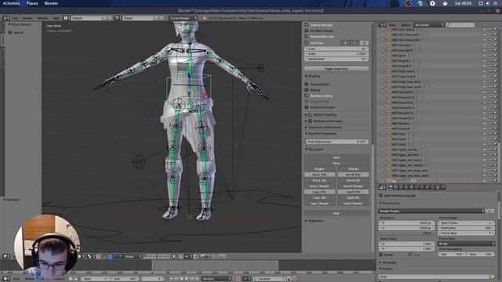Jump to the start frame
502x282 pixels.
coord(171,279)
